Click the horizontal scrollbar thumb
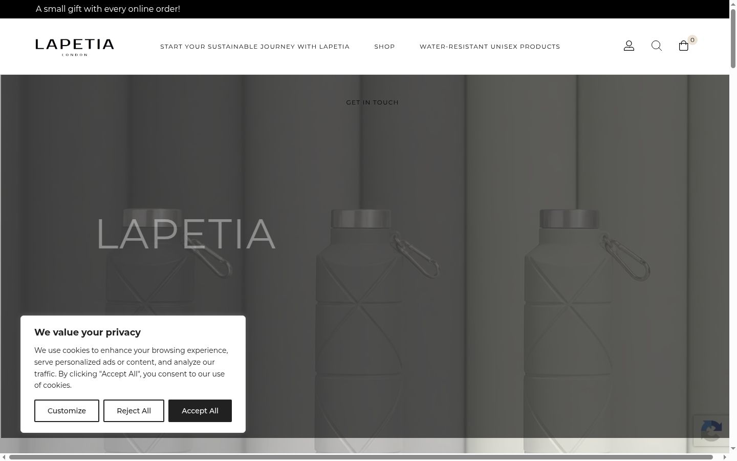 tap(361, 457)
